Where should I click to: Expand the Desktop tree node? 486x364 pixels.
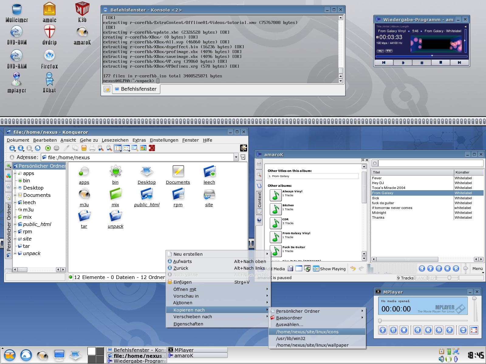15,188
